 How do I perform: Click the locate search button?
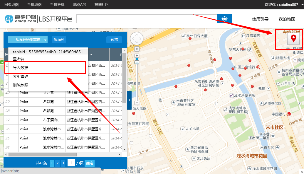point(224,19)
